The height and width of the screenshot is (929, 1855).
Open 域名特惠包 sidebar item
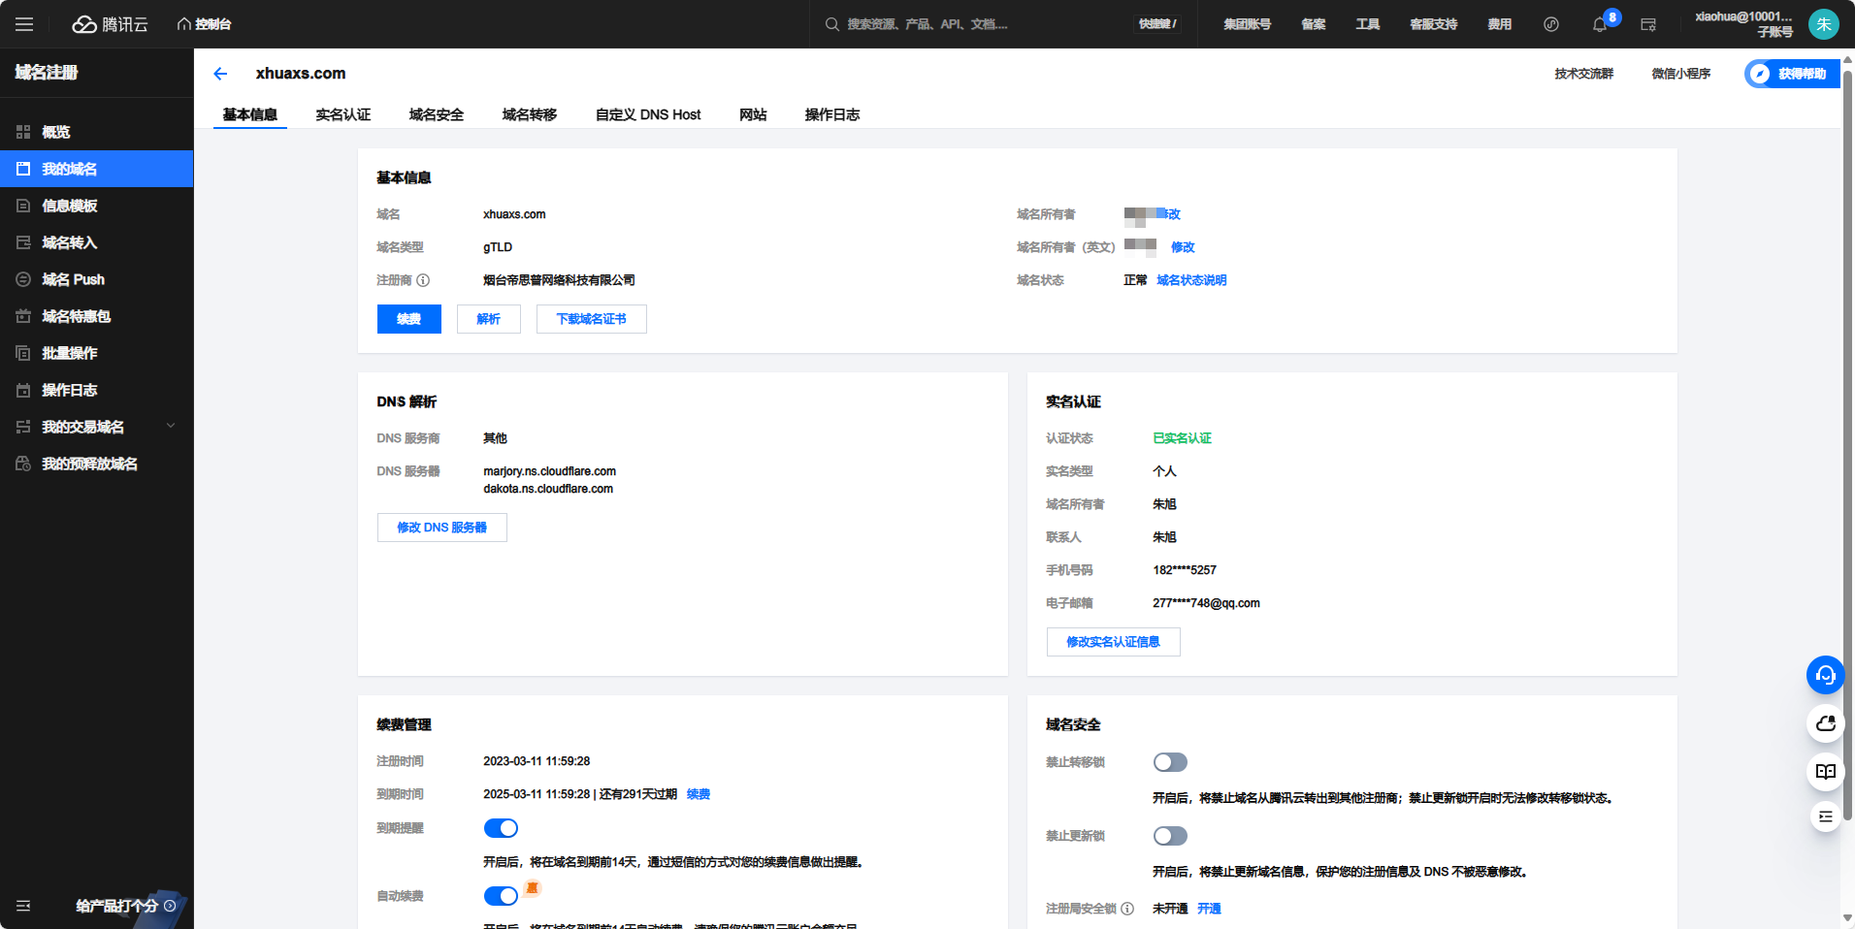97,316
